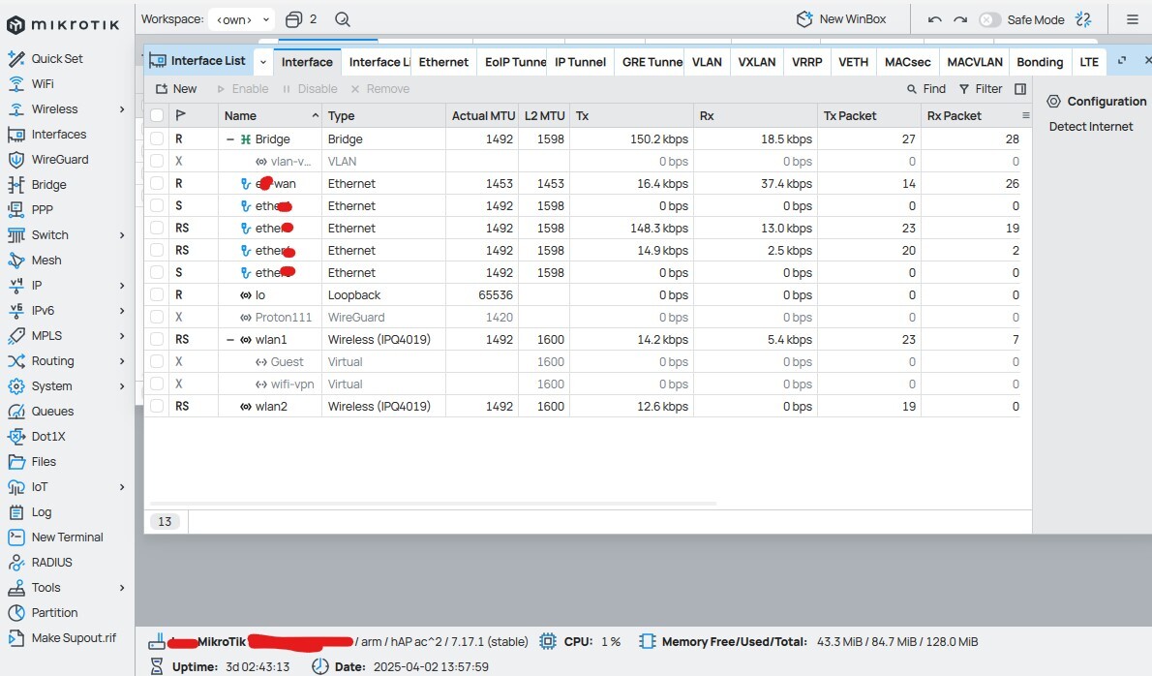This screenshot has height=676, width=1152.
Task: Check the lo Loopback row checkbox
Action: [157, 294]
